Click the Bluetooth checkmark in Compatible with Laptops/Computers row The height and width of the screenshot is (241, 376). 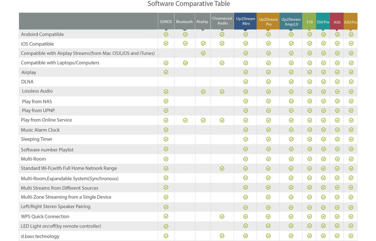point(185,63)
